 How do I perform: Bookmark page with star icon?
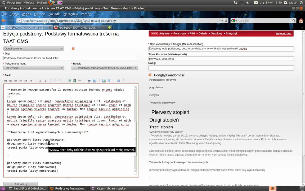[x=218, y=21]
